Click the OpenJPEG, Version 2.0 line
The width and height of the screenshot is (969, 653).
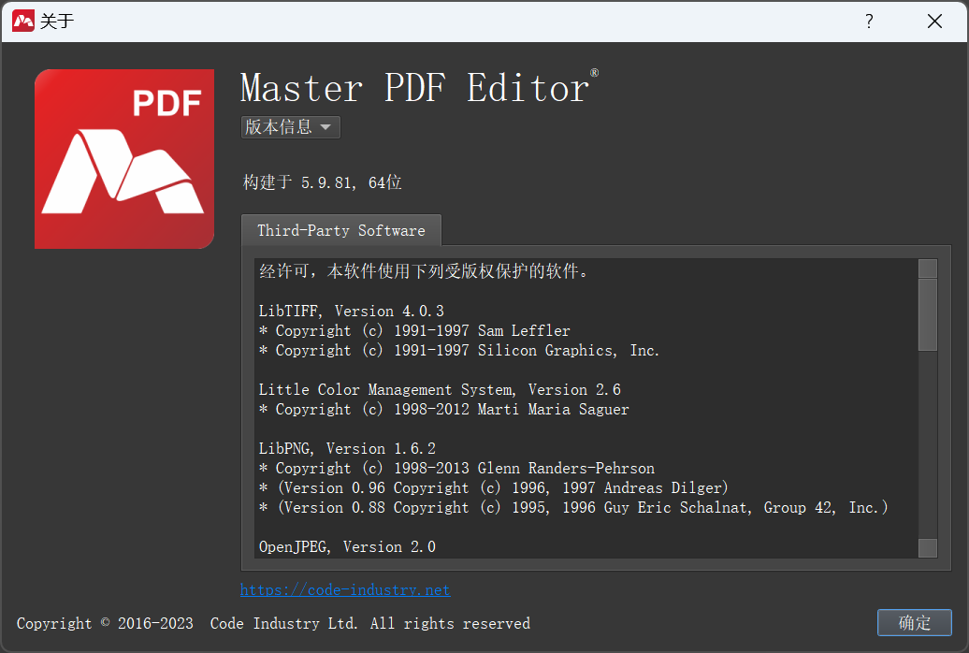point(347,546)
